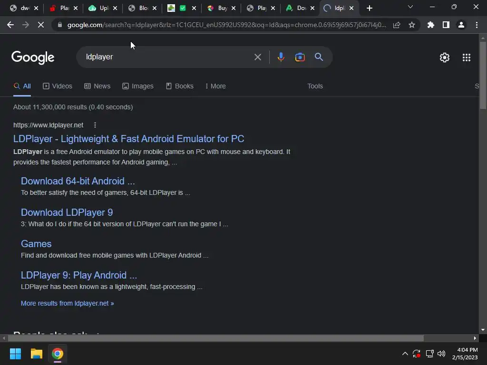Open the tab search dropdown

click(410, 7)
